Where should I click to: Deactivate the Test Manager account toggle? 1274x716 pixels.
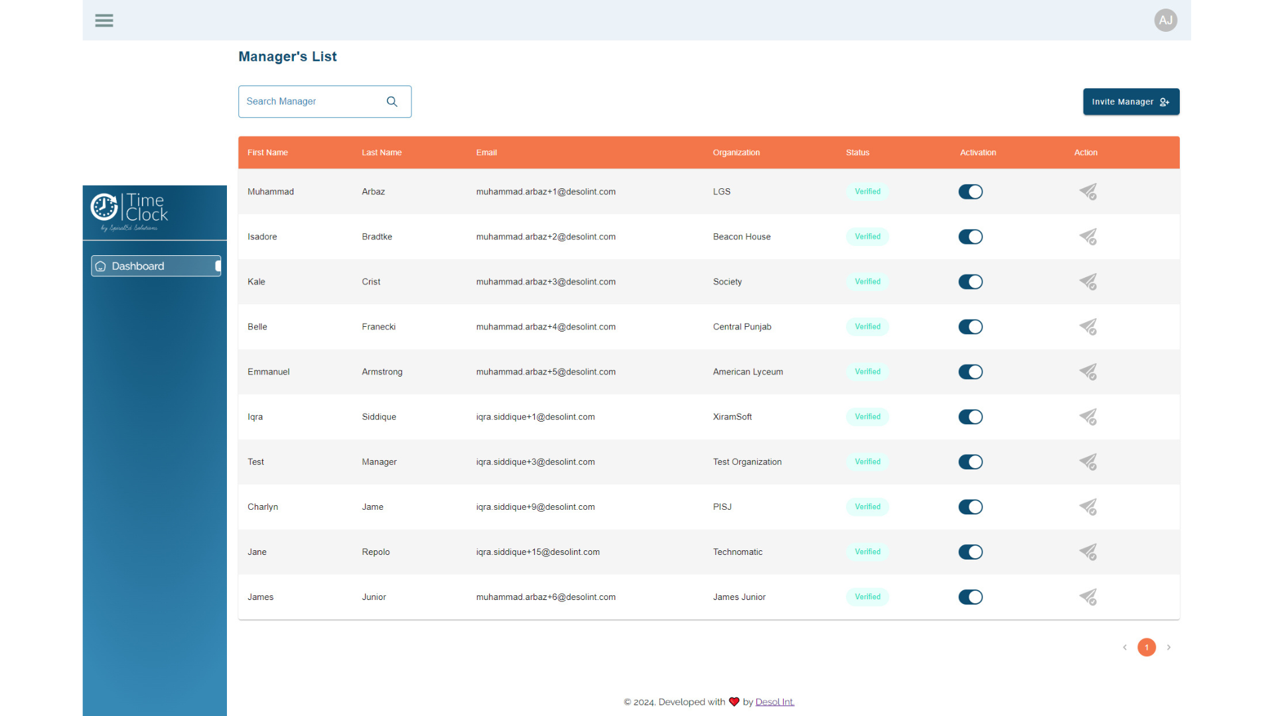pos(970,462)
